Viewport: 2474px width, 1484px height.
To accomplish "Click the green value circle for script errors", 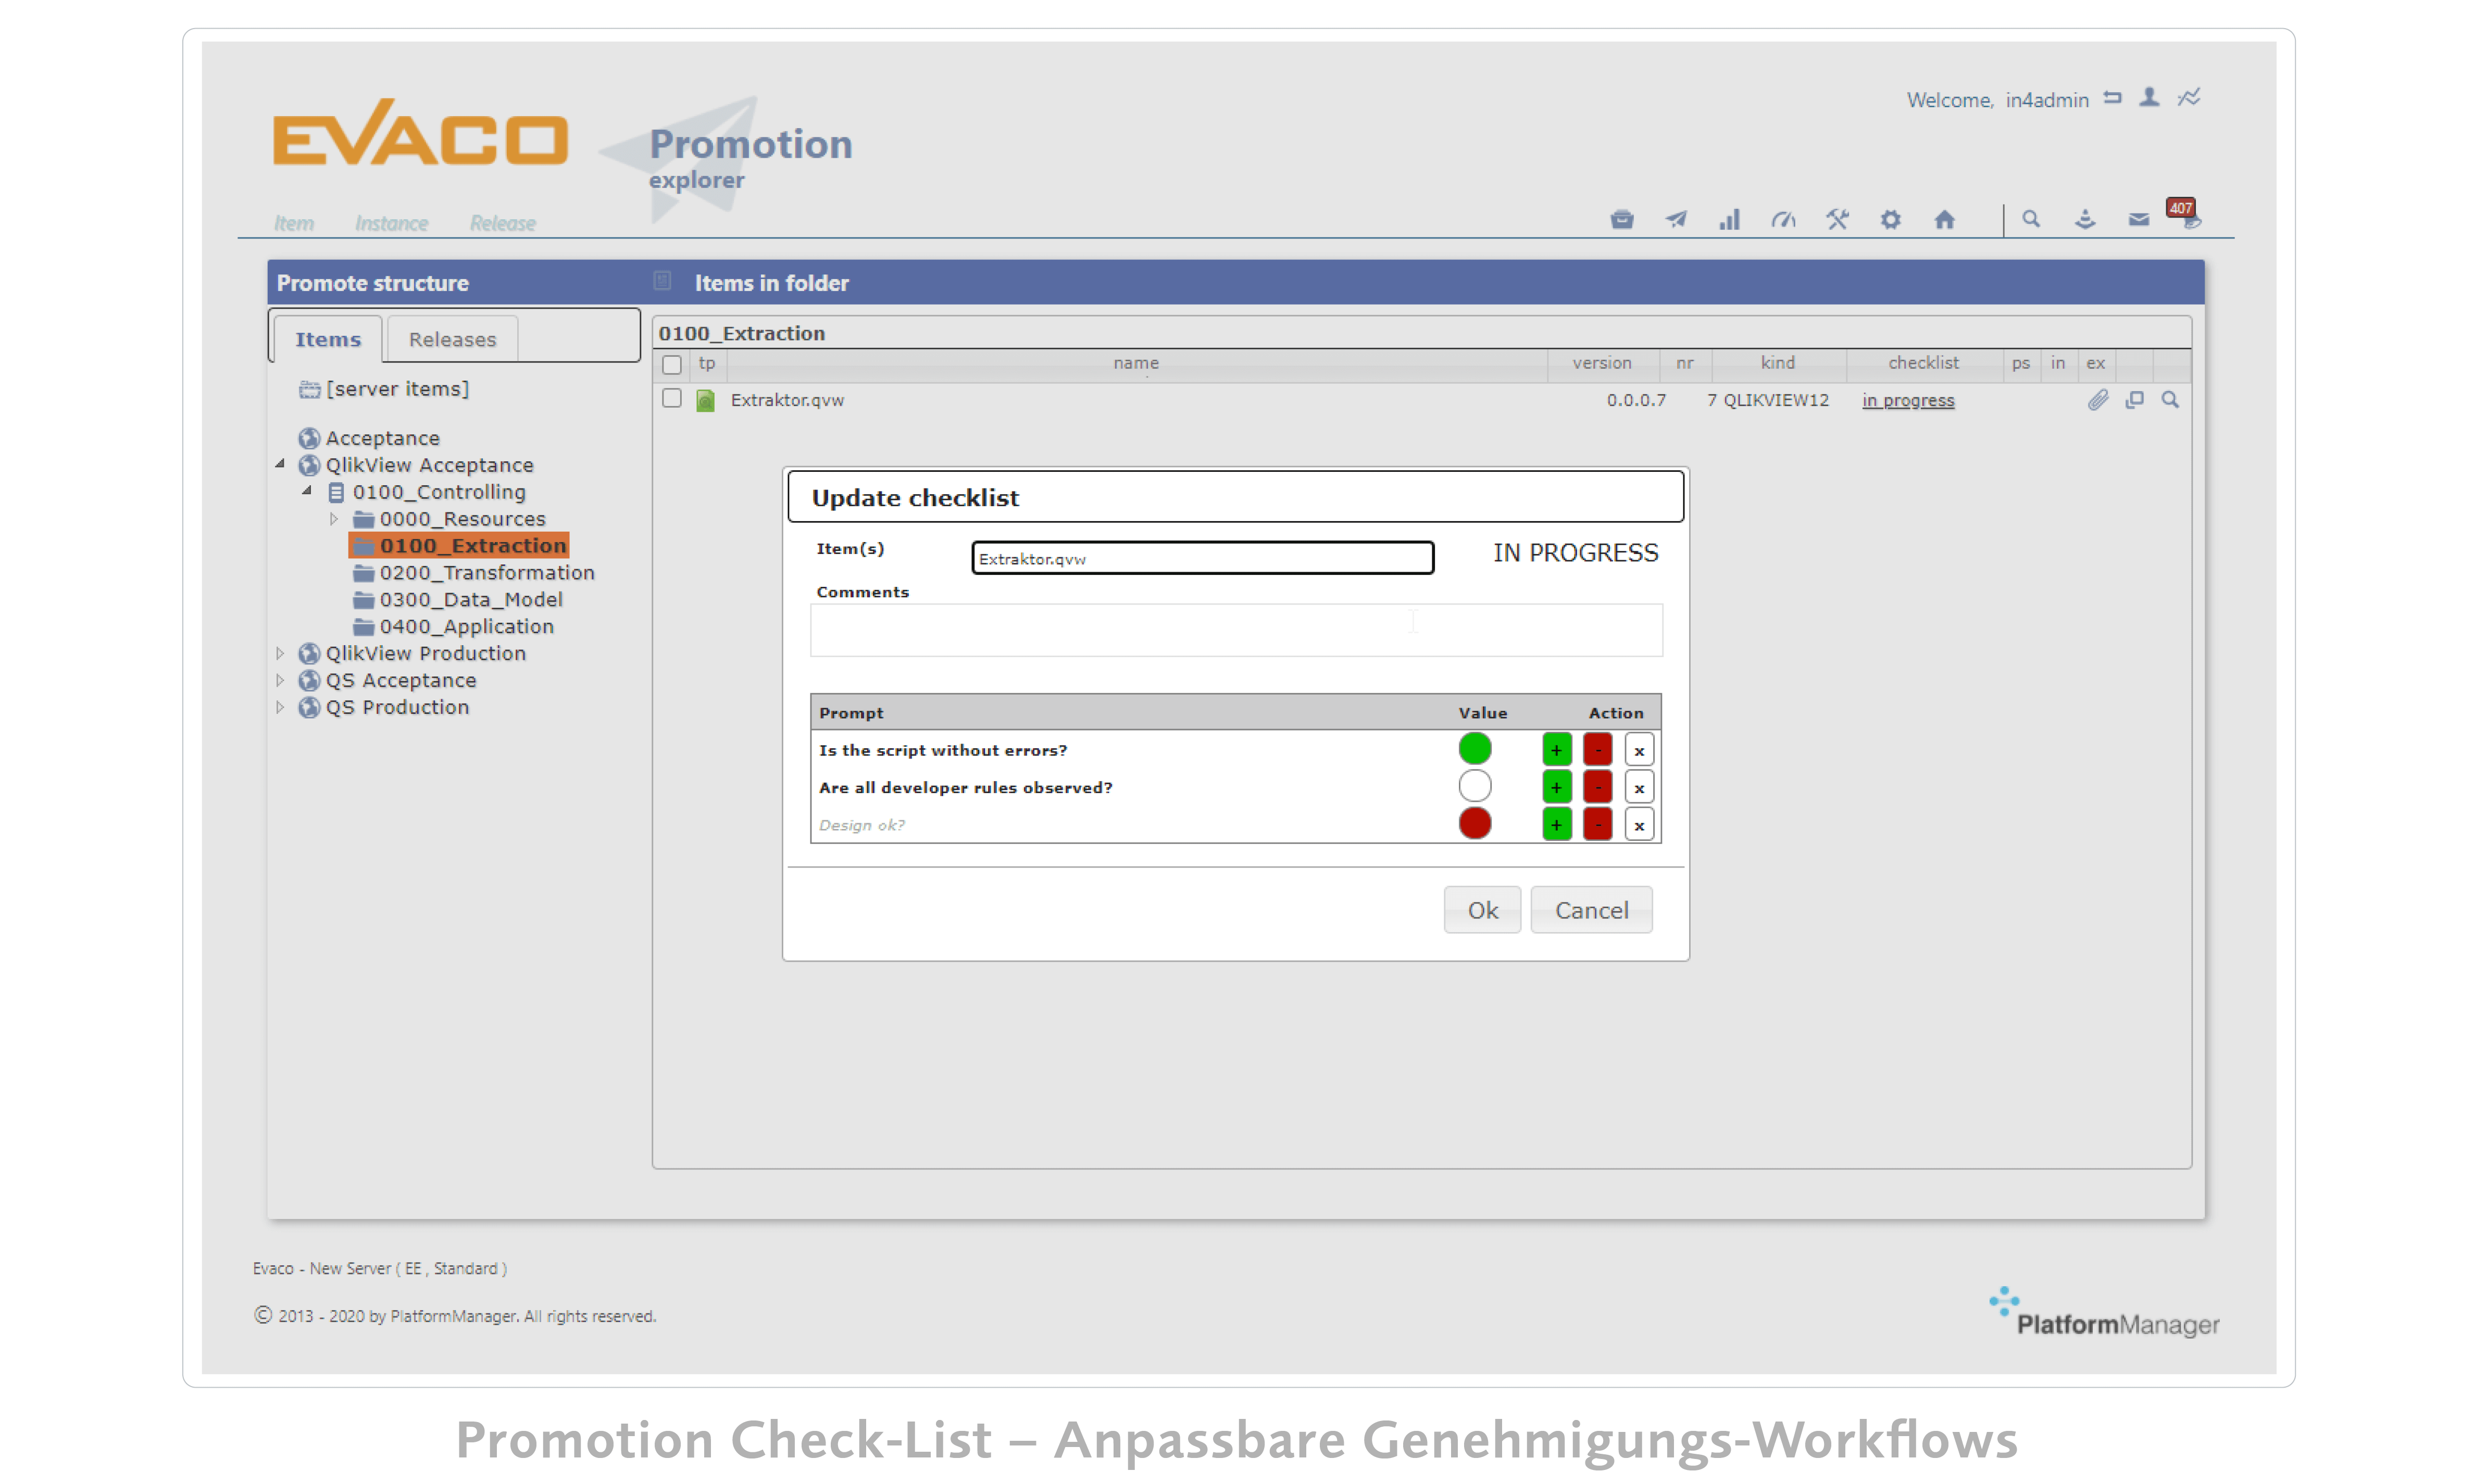I will pyautogui.click(x=1474, y=748).
